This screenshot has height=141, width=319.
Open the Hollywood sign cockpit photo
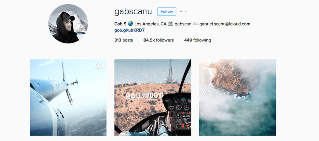coord(153,98)
